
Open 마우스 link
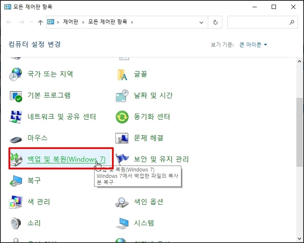37,138
